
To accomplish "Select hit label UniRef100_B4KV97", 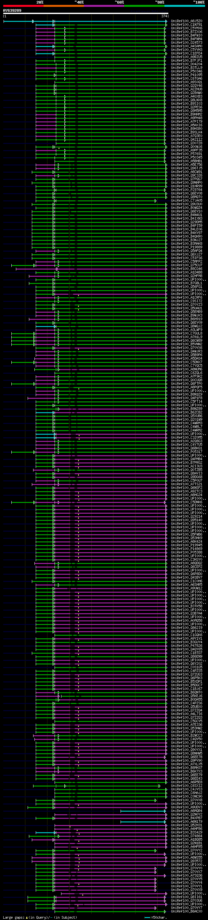I will coord(187,233).
